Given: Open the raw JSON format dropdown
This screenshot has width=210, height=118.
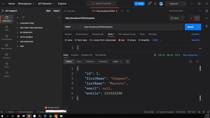Looking at the screenshot, I should (157, 40).
